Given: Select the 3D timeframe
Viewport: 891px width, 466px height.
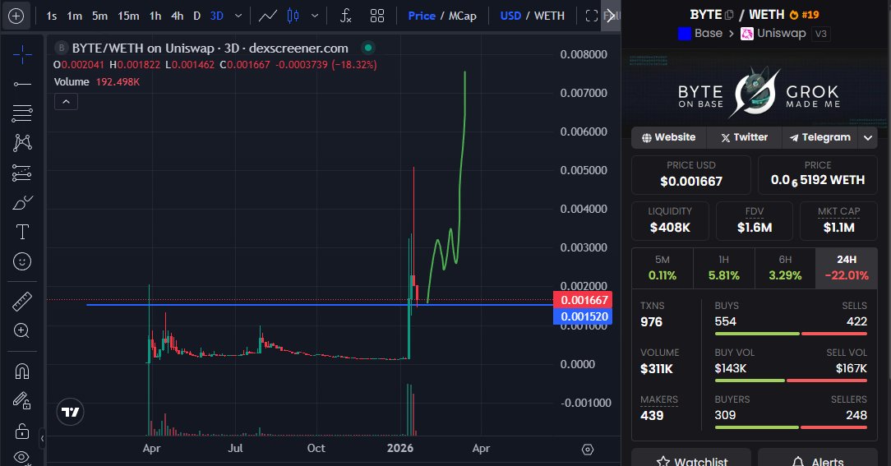Looking at the screenshot, I should click(216, 16).
